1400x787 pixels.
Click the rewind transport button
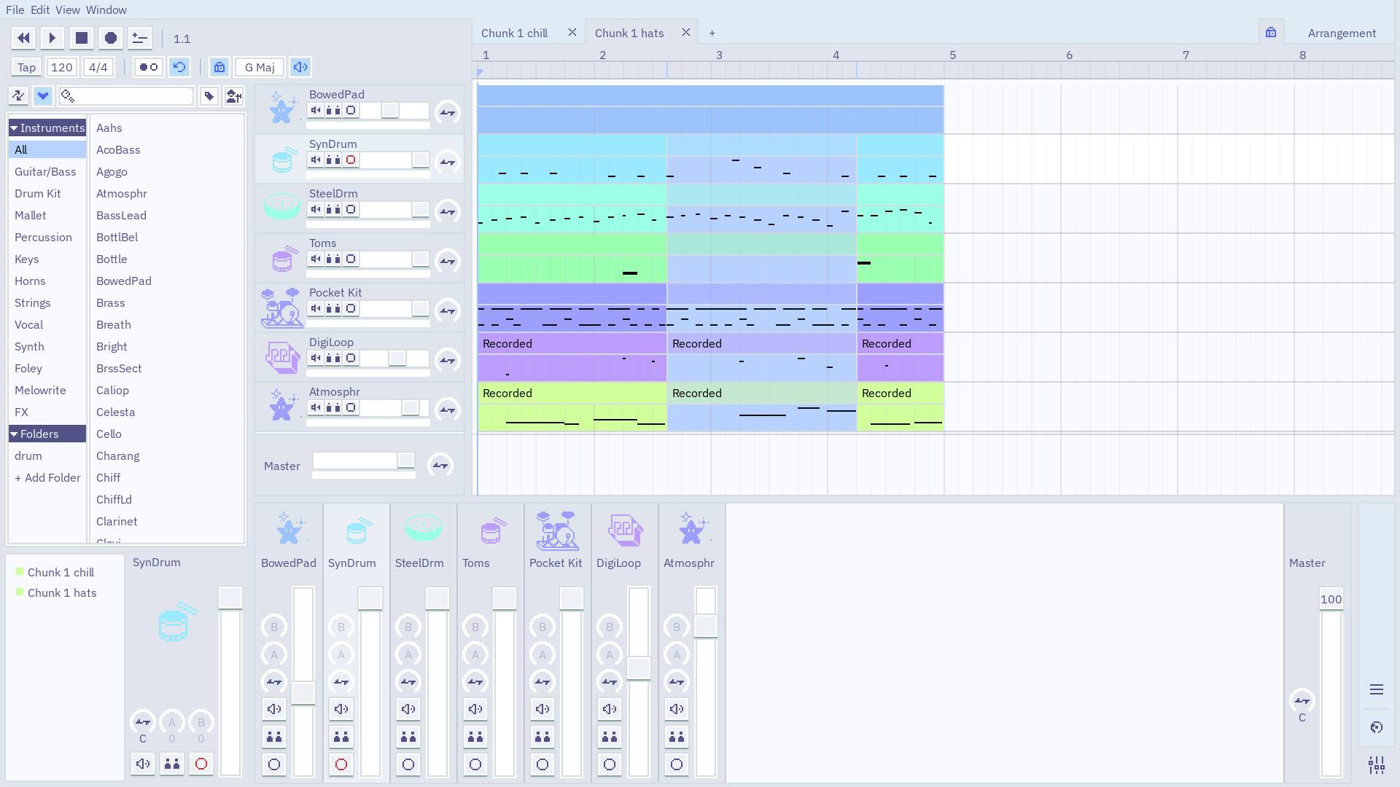pyautogui.click(x=23, y=38)
